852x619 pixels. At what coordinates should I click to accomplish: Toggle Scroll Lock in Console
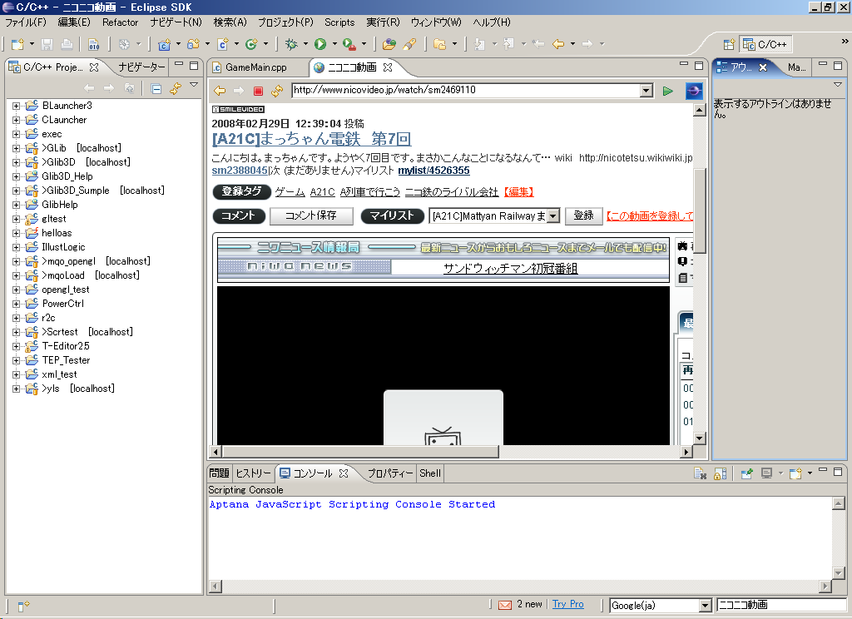[720, 474]
